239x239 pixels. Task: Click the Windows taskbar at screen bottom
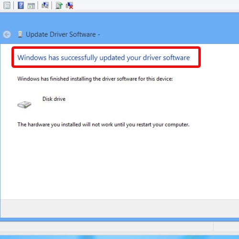(x=119, y=237)
